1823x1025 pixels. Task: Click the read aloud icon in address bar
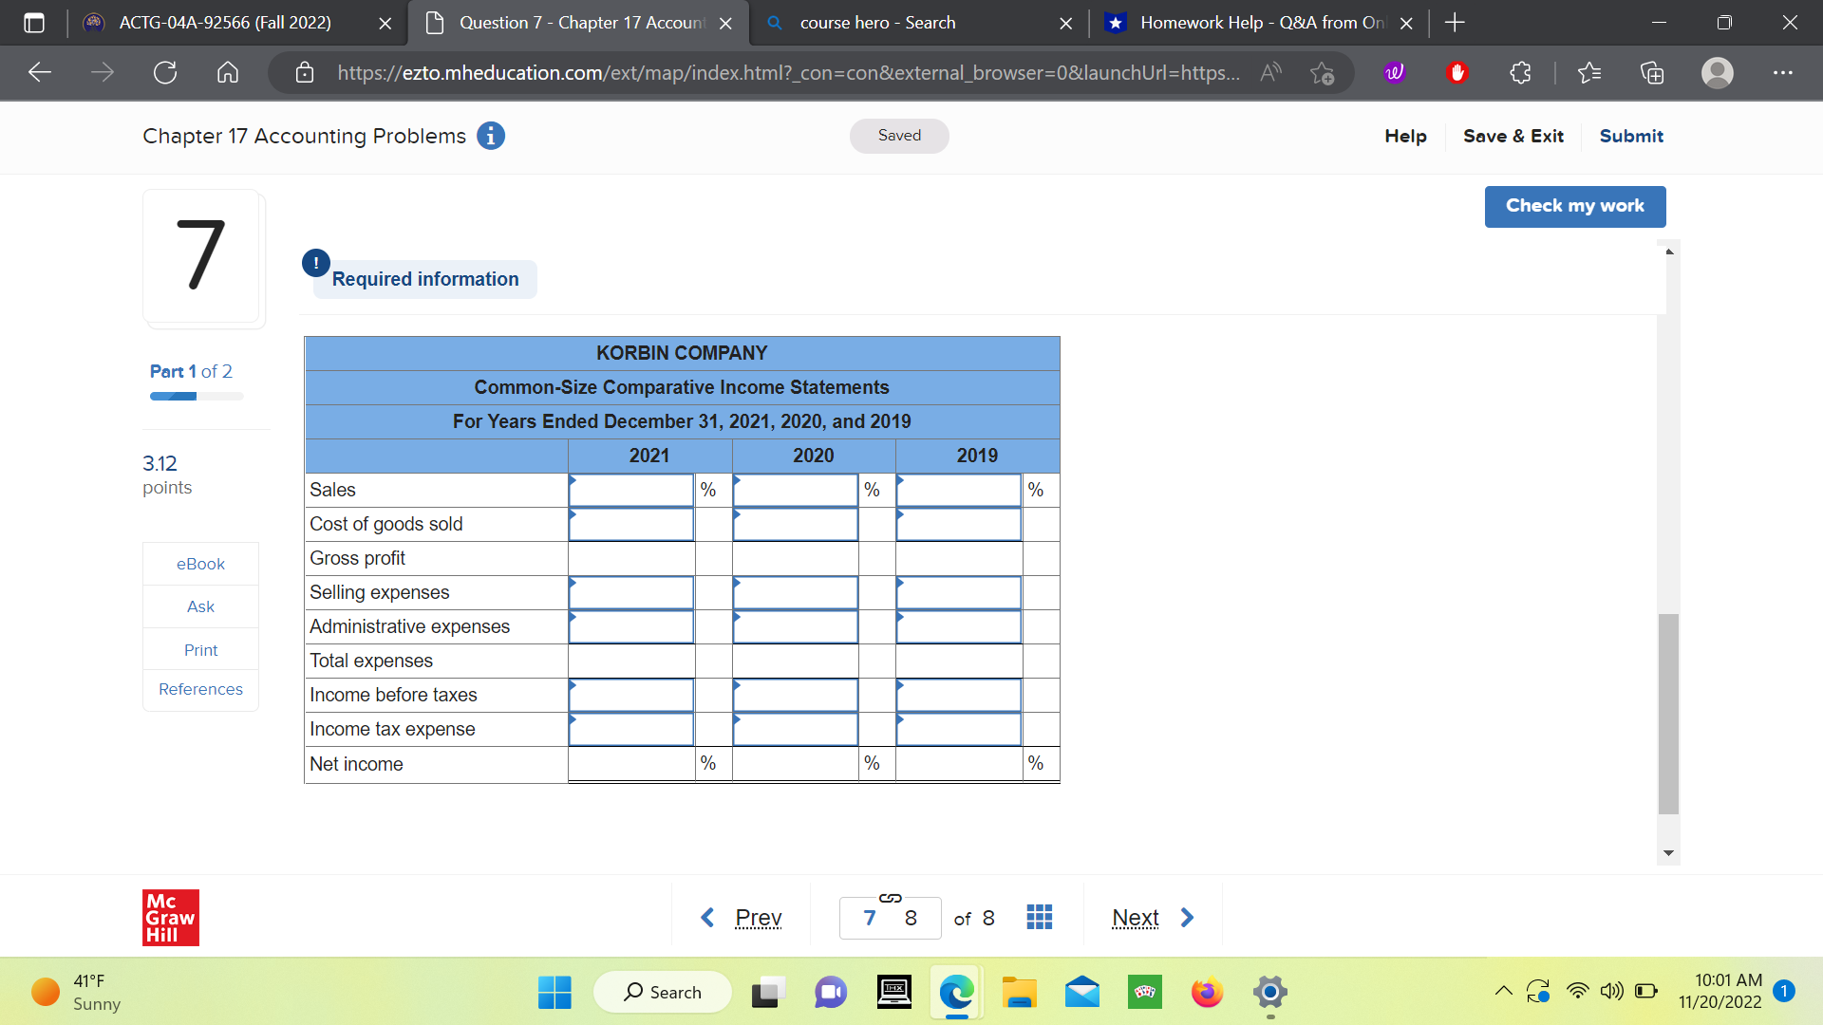tap(1269, 72)
